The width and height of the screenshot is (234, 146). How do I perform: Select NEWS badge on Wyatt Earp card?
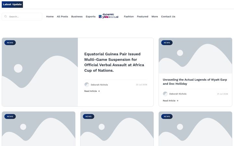coord(167,43)
